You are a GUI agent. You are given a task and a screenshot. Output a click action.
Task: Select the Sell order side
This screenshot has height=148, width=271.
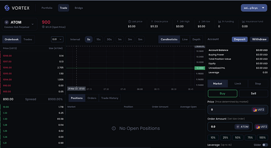253,93
